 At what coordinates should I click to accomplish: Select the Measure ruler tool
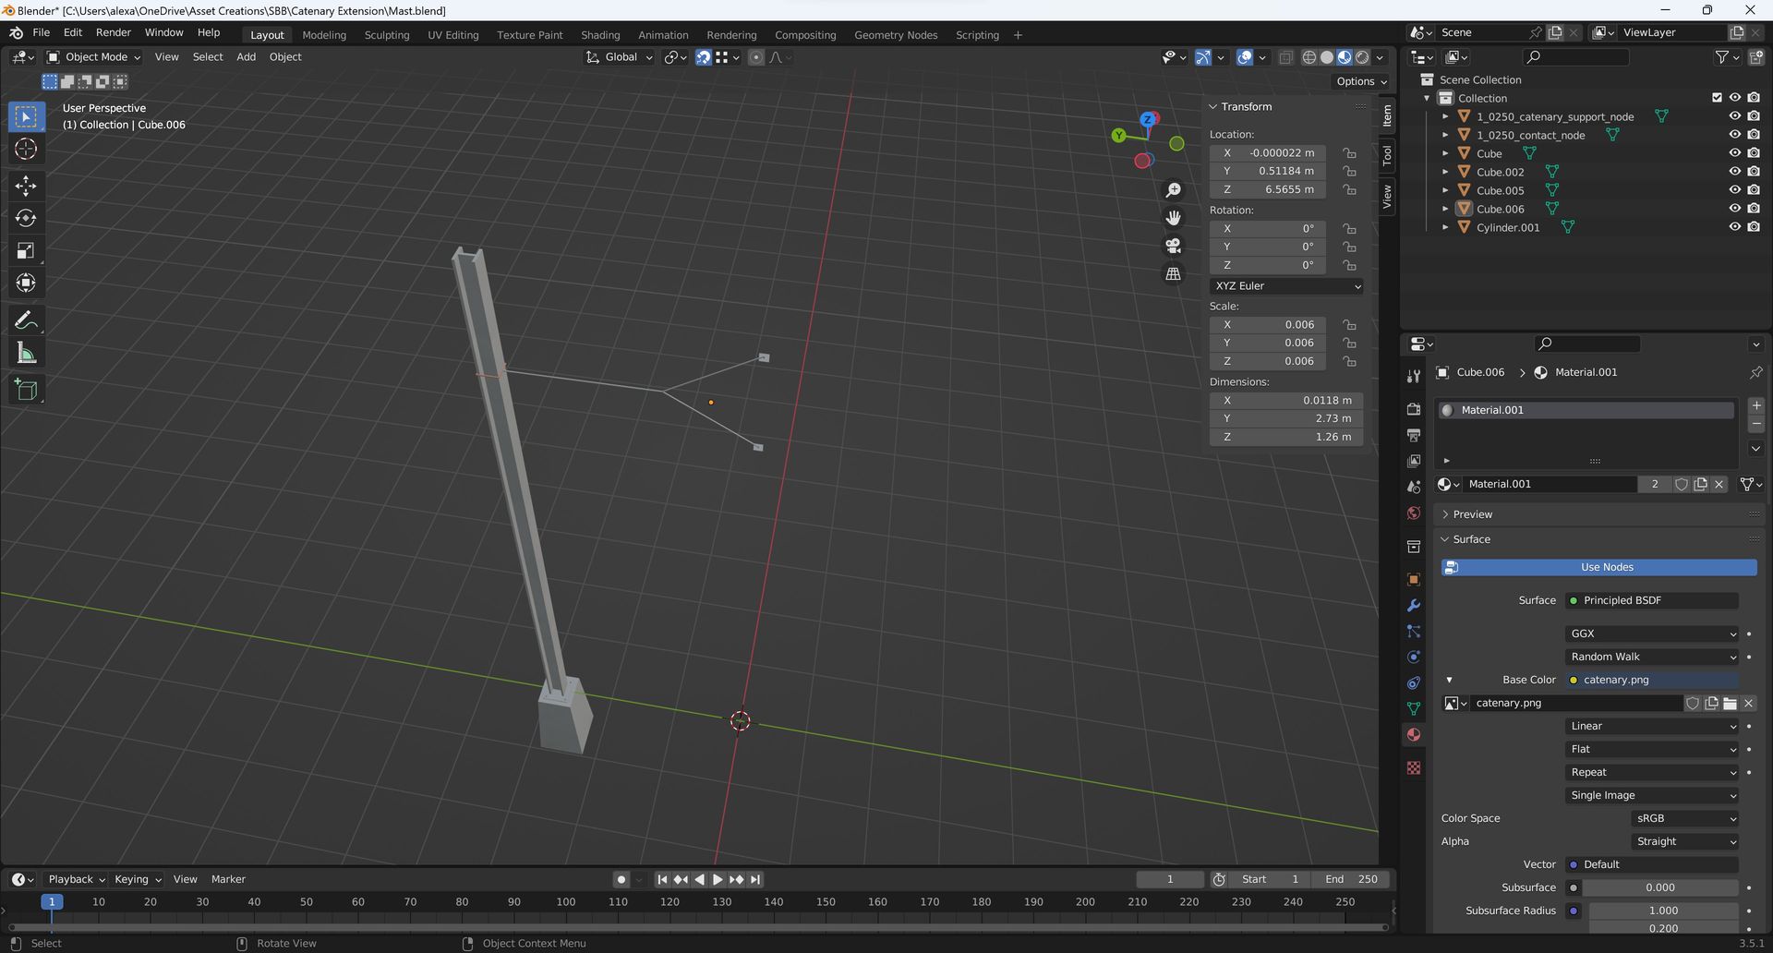click(26, 353)
